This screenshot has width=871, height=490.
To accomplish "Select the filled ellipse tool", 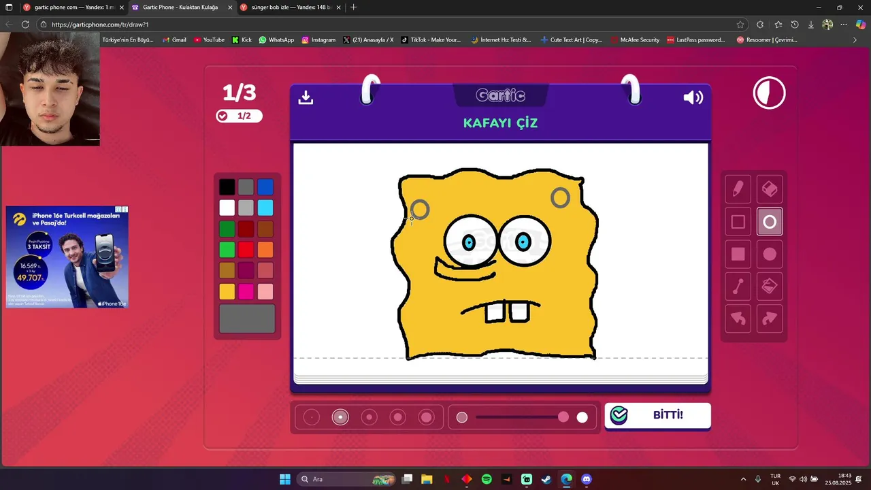I will pyautogui.click(x=770, y=255).
